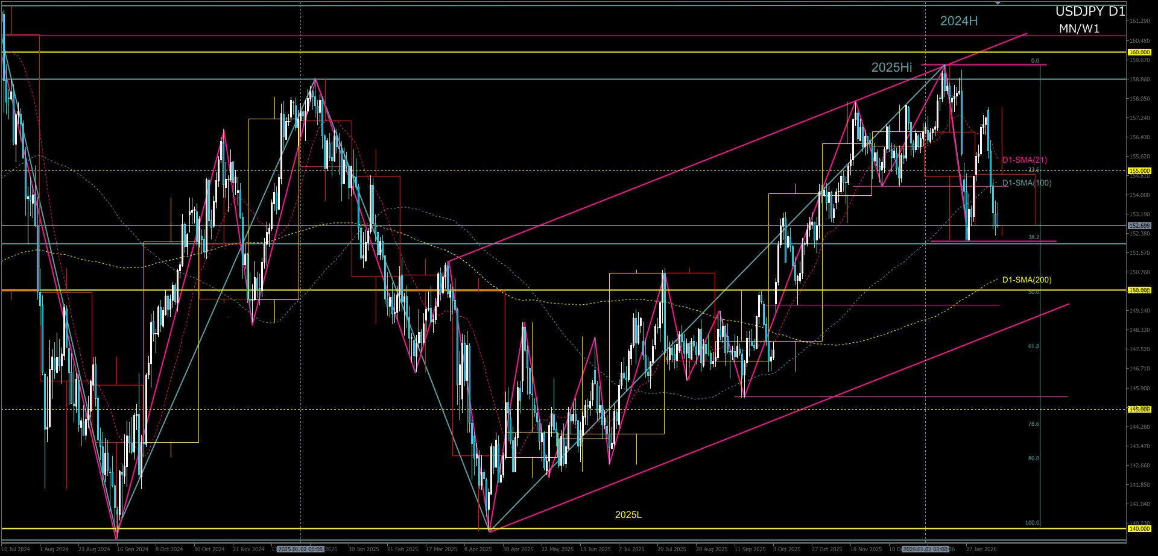Click the 8 Apr 2025 date on time axis
This screenshot has width=1158, height=556.
(x=478, y=549)
